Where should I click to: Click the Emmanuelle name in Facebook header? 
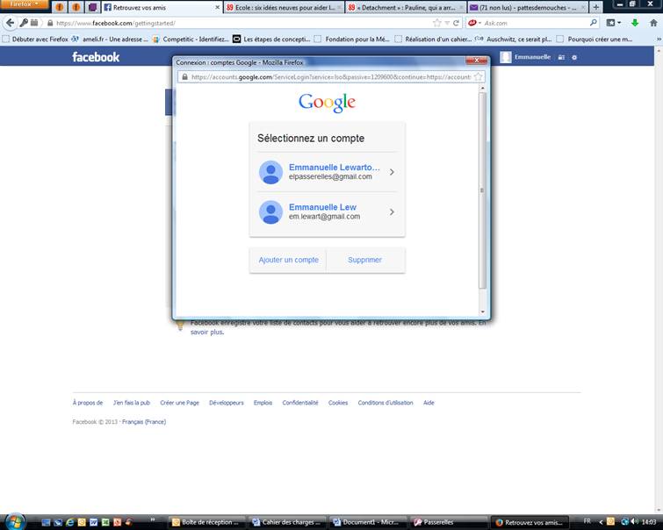532,57
